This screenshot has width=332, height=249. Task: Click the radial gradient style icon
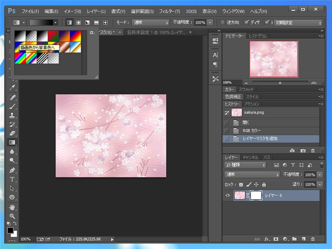point(78,22)
